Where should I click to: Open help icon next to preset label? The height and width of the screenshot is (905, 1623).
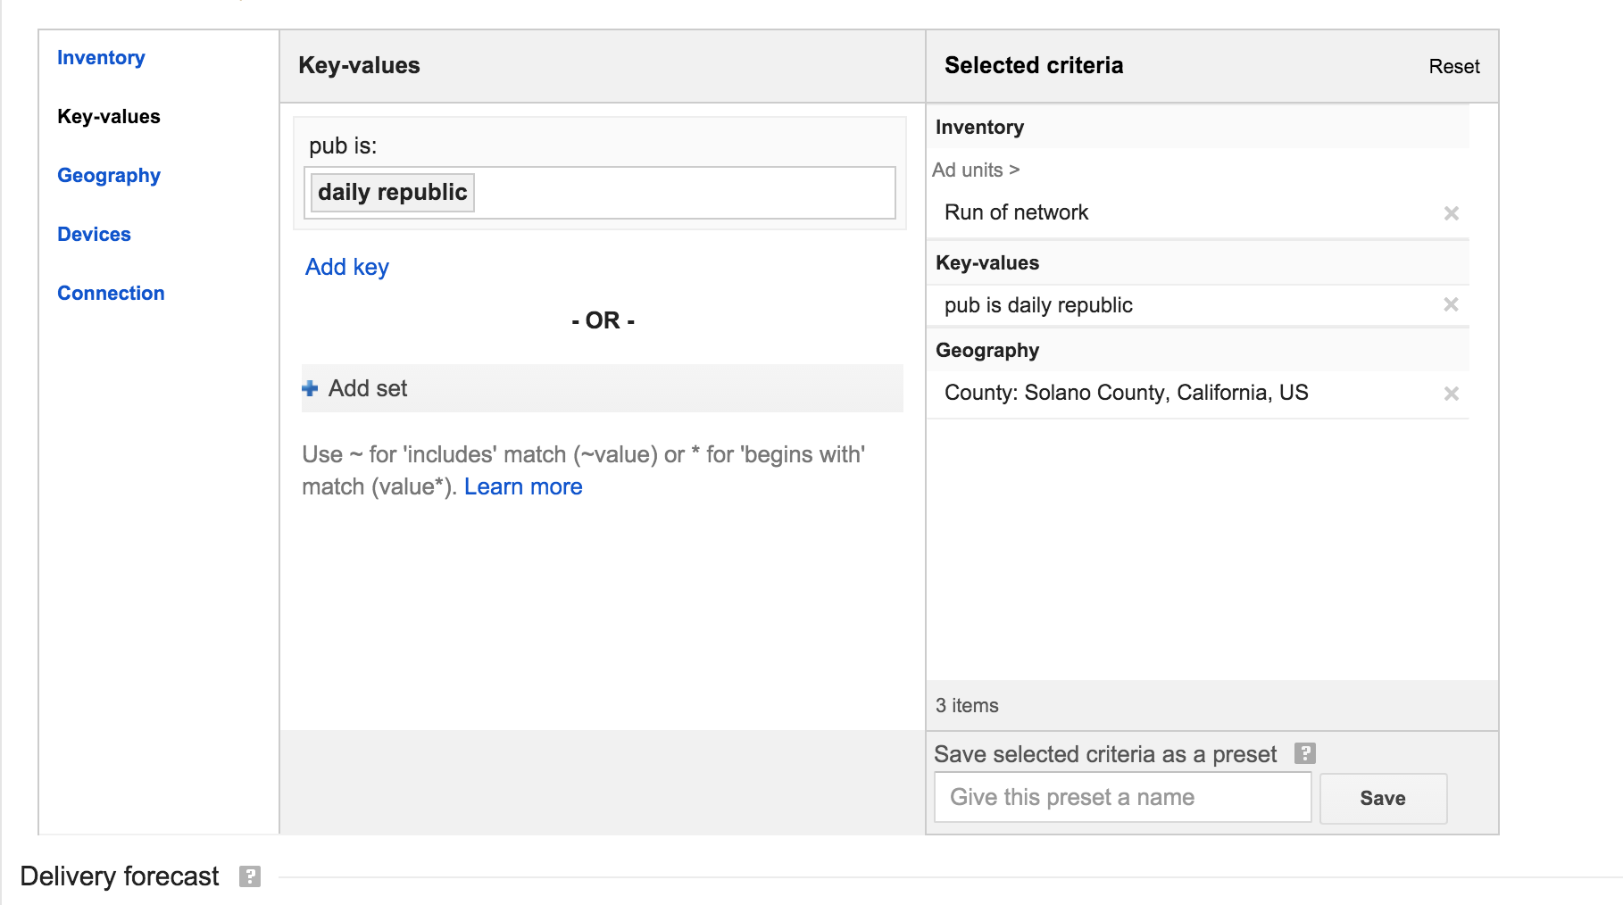tap(1304, 753)
